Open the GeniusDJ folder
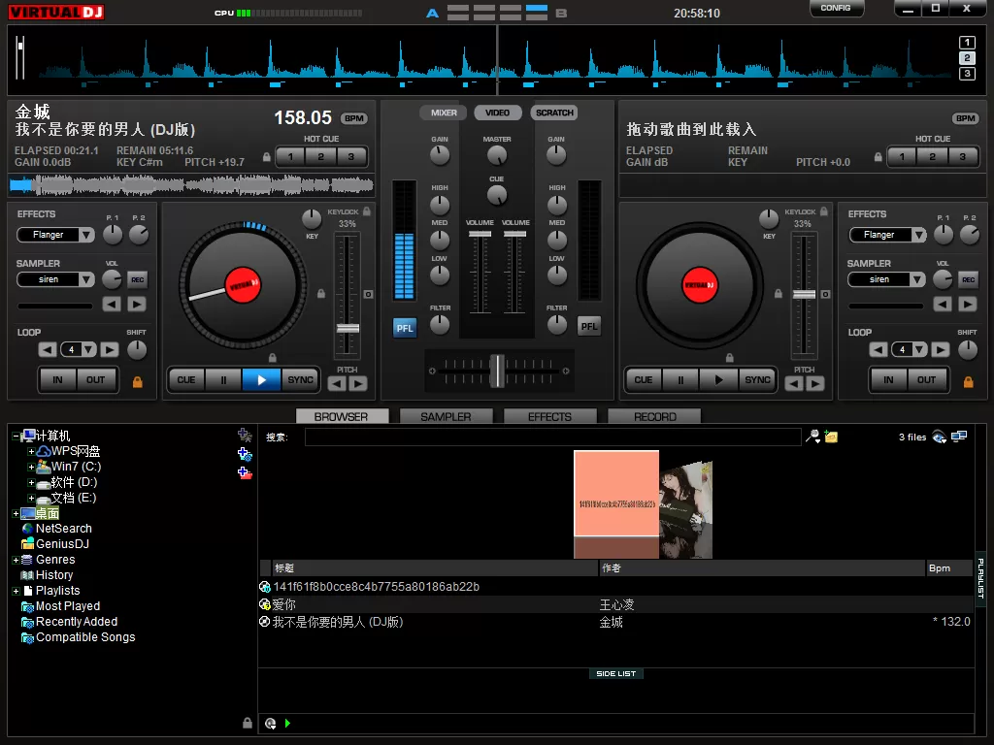 click(62, 544)
